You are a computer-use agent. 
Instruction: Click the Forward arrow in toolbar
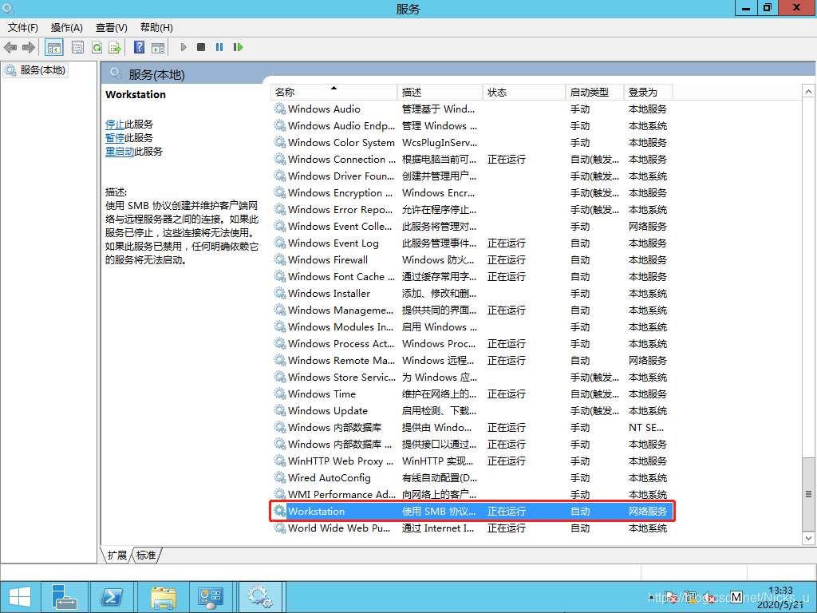pos(28,47)
